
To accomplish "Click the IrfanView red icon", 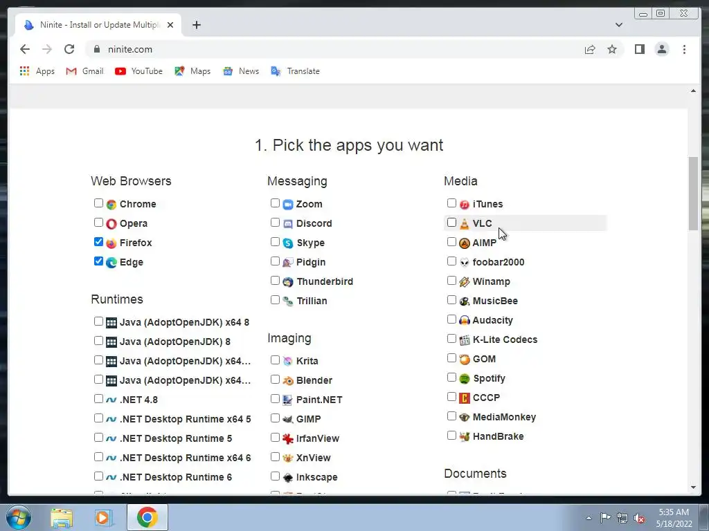I will pos(288,439).
